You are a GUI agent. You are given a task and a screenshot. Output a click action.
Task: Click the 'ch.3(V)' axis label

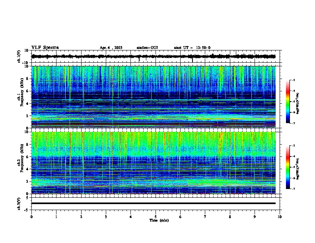[19, 204]
